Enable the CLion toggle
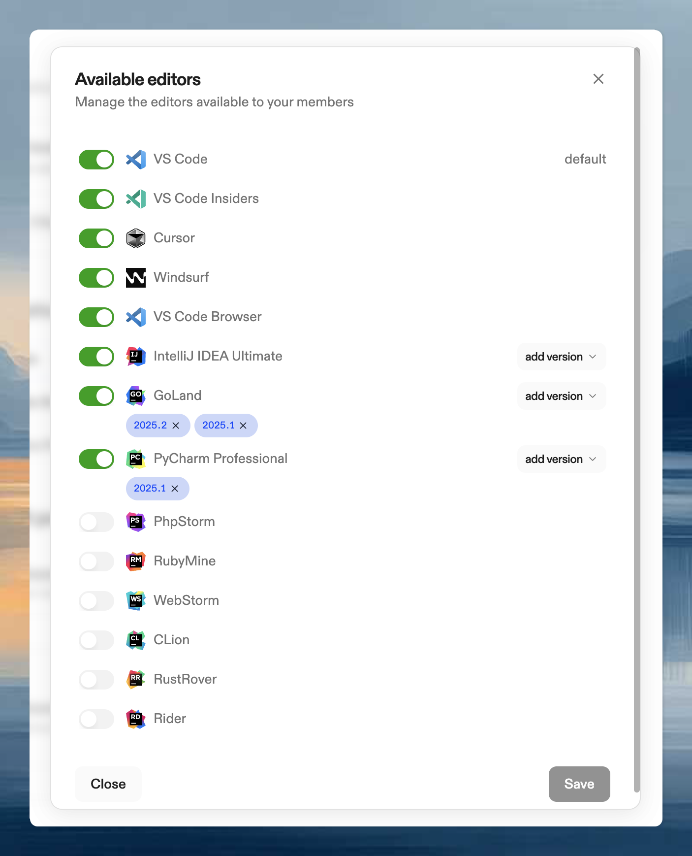Viewport: 692px width, 856px height. (x=96, y=640)
